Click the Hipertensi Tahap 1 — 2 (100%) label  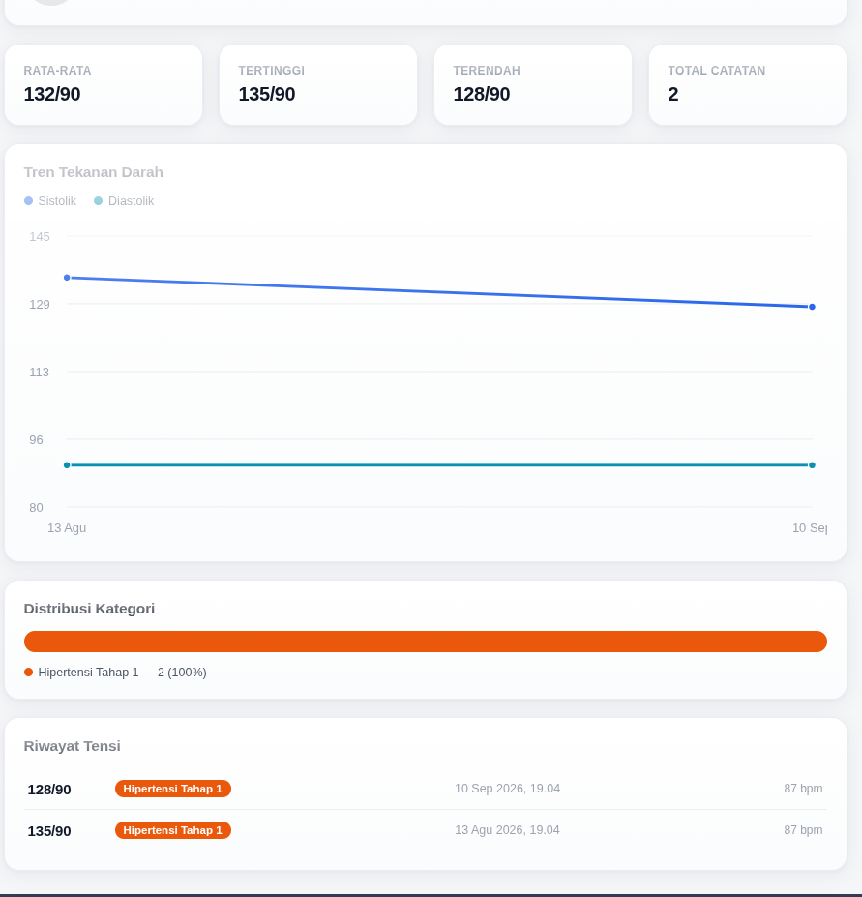[123, 673]
